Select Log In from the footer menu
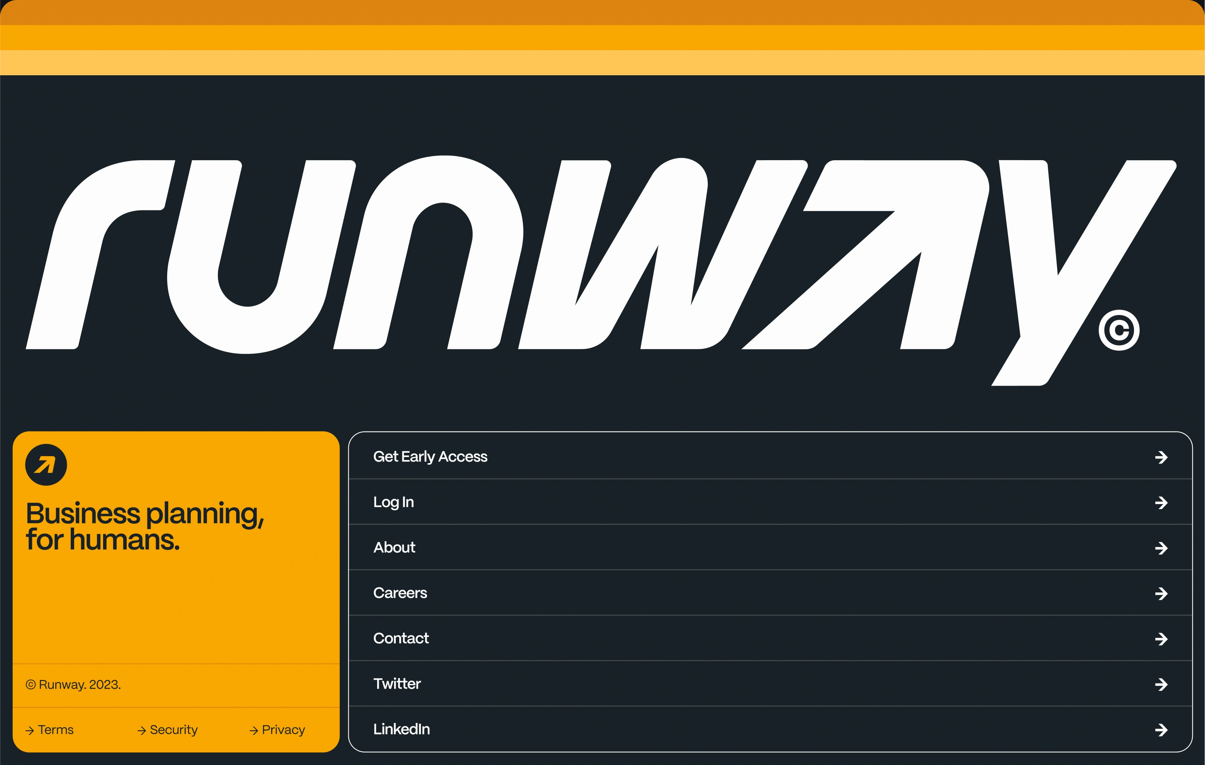 click(394, 502)
